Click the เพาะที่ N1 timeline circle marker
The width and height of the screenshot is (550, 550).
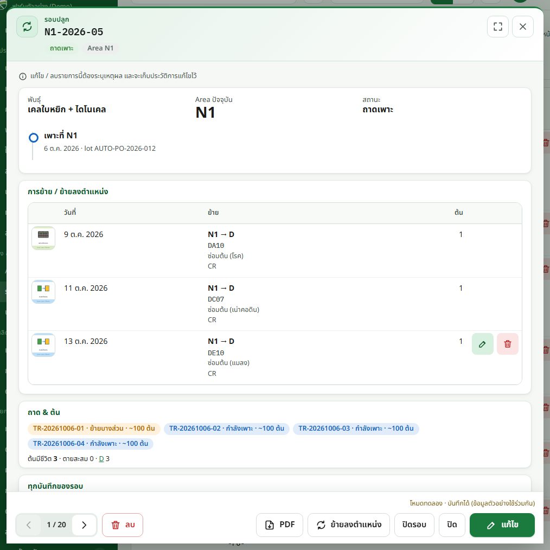(34, 138)
